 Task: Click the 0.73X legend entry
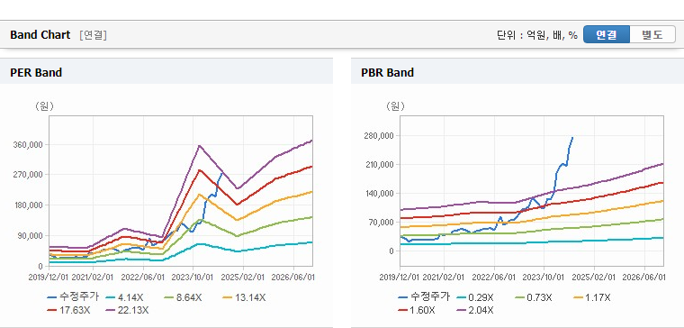535,298
